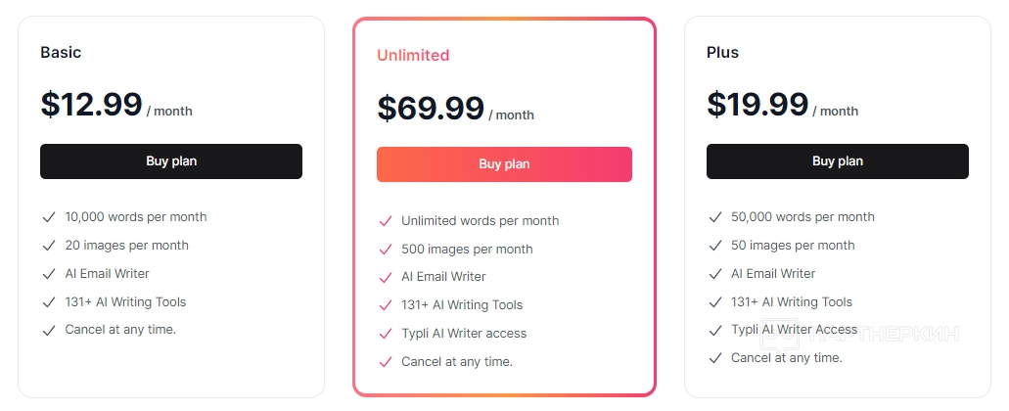Screen dimensions: 1009x411
Task: Click checkmark next to 20 images per month
Action: pyautogui.click(x=48, y=246)
